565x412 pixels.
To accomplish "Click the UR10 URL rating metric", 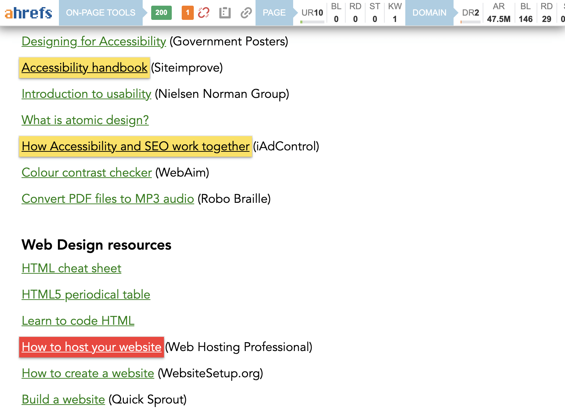I will tap(312, 13).
